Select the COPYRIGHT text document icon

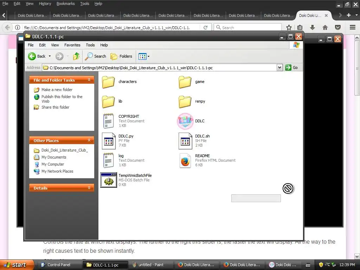tap(108, 121)
